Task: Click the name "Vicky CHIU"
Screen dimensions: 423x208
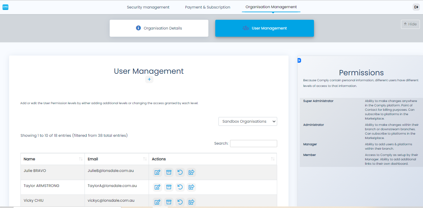Action: coord(33,200)
